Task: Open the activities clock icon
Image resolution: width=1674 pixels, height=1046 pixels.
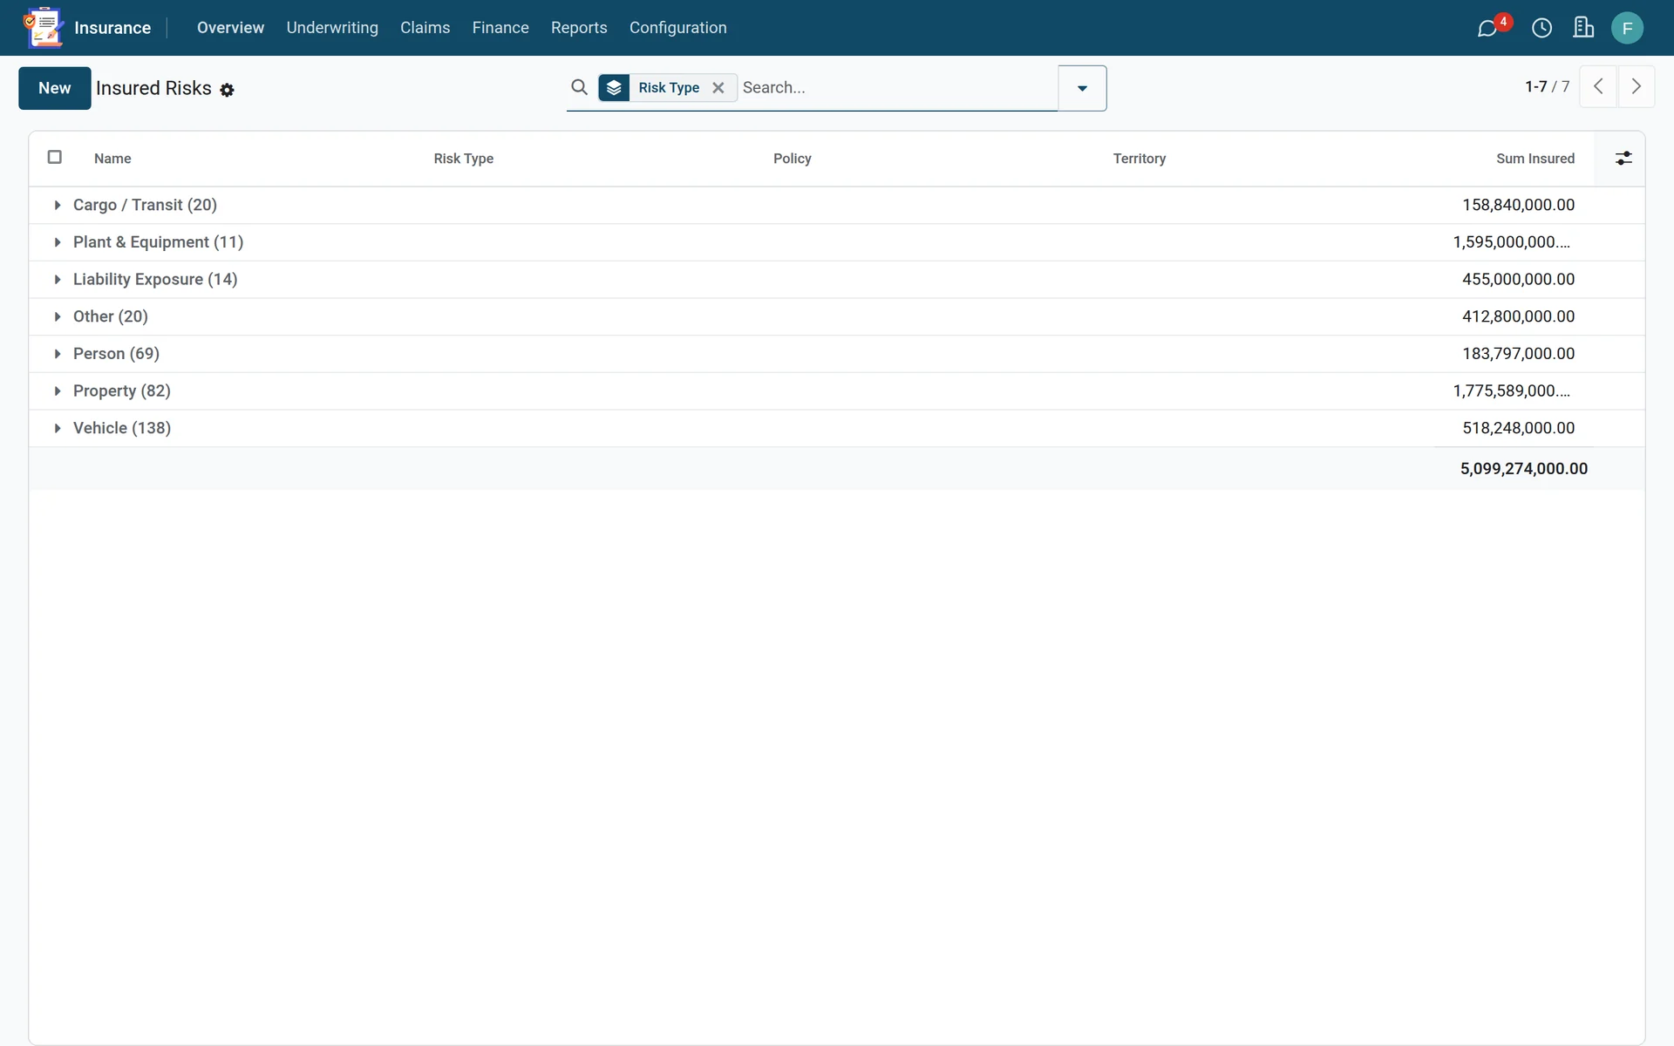Action: (1541, 28)
